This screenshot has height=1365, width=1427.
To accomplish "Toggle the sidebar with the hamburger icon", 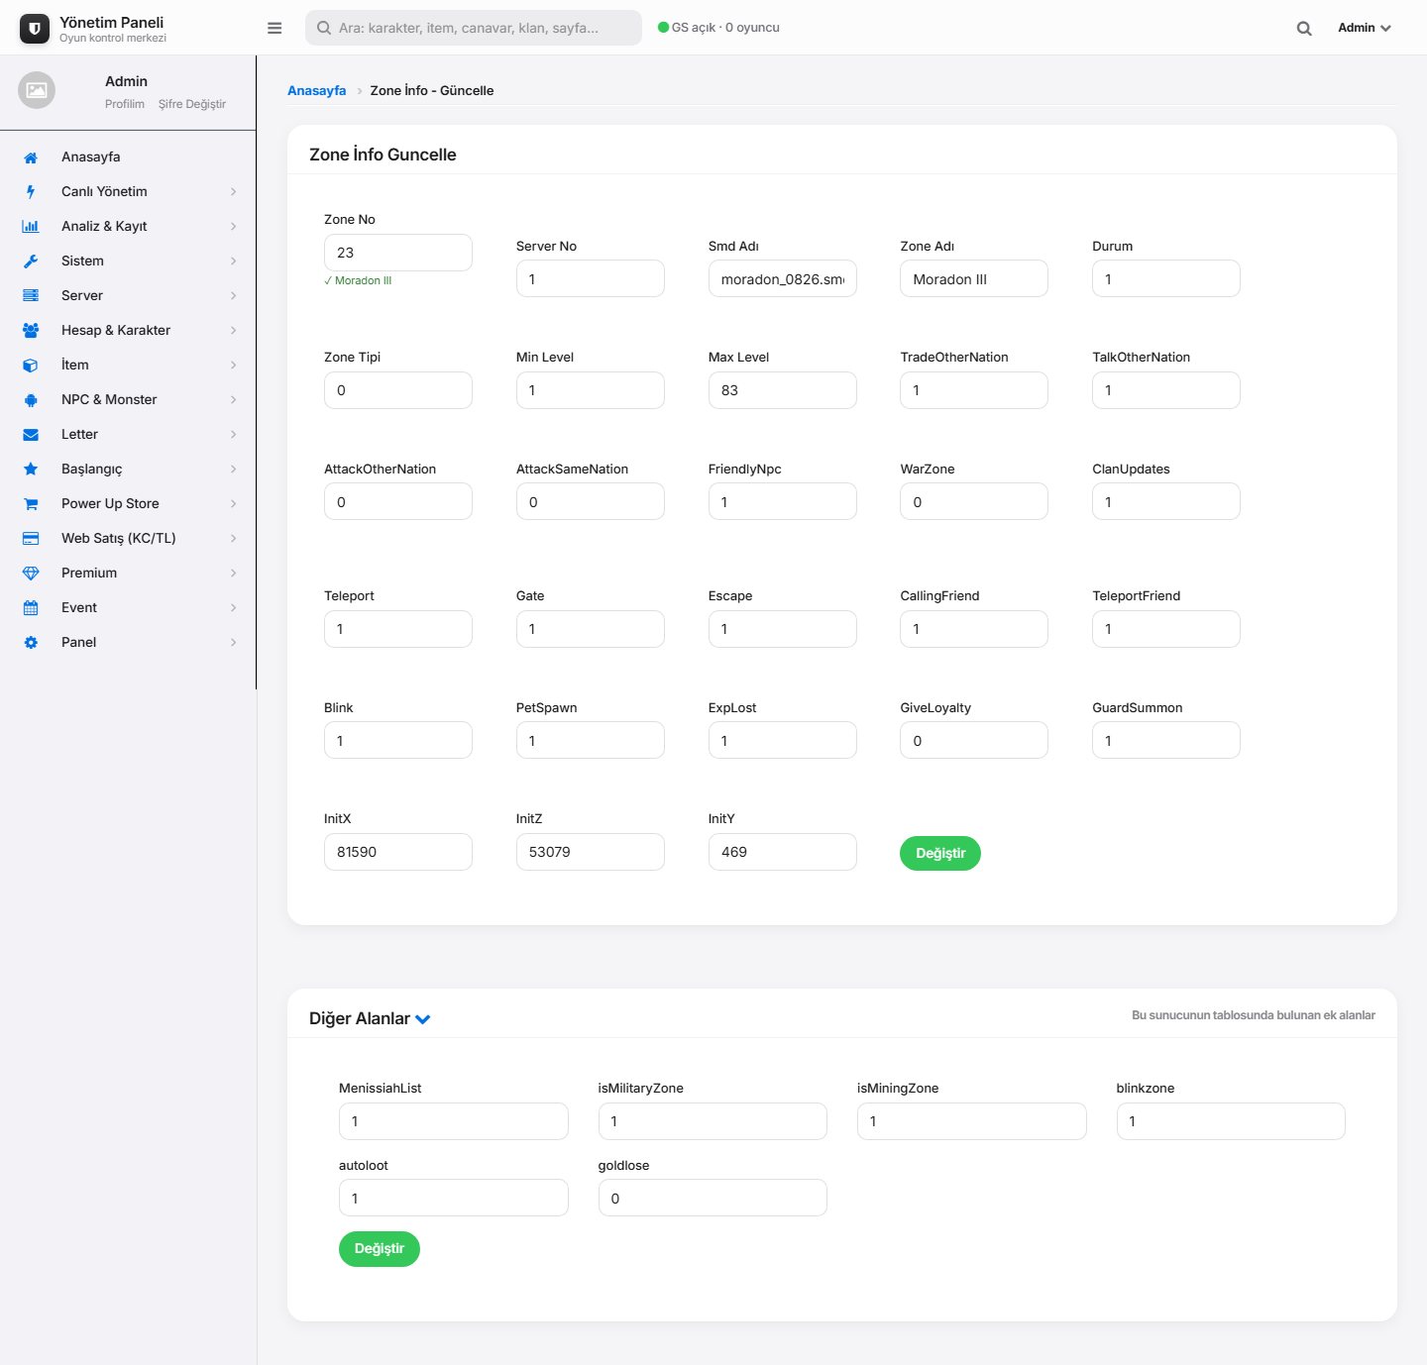I will (274, 28).
